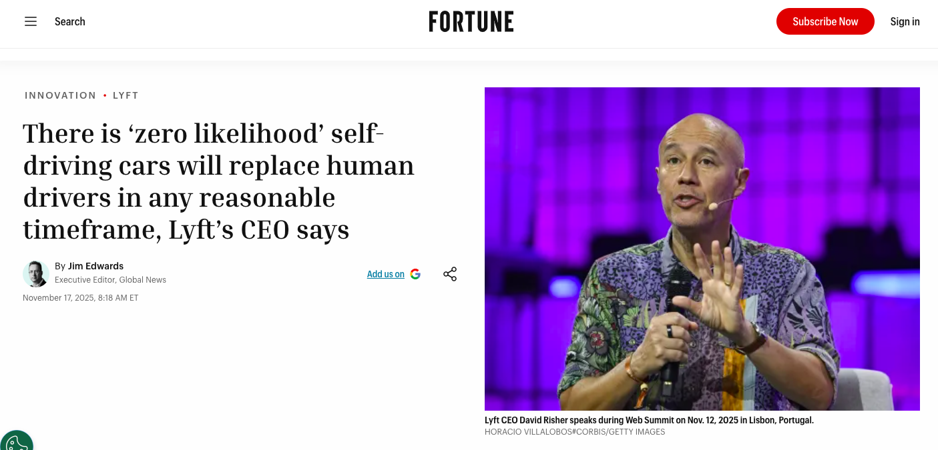
Task: Click the Getty Images photo credit
Action: click(x=575, y=432)
